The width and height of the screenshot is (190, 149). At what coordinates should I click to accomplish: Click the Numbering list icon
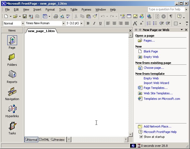point(149,23)
